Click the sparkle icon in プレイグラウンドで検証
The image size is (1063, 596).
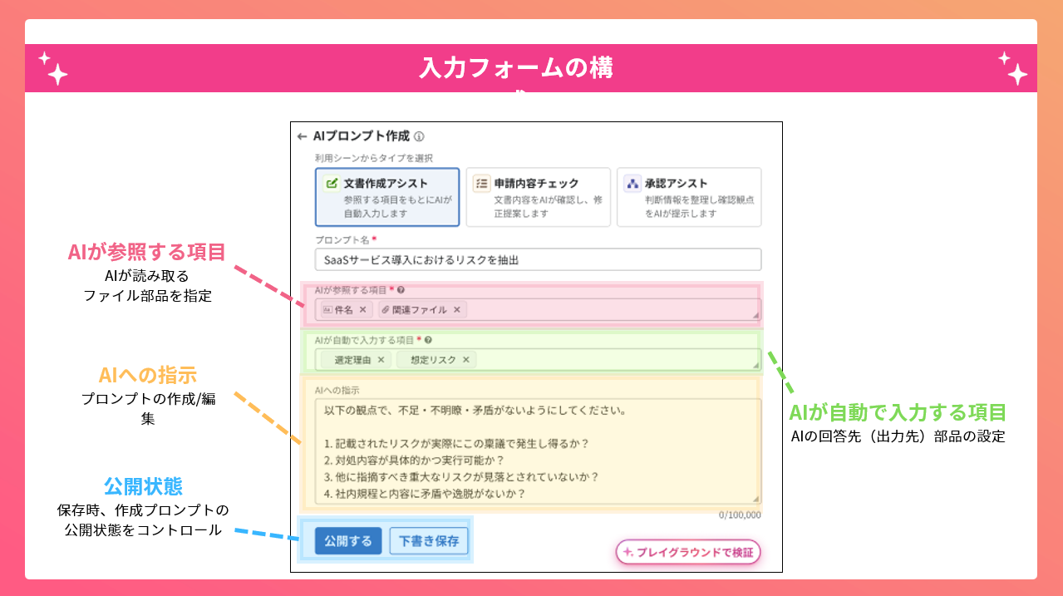(x=628, y=552)
